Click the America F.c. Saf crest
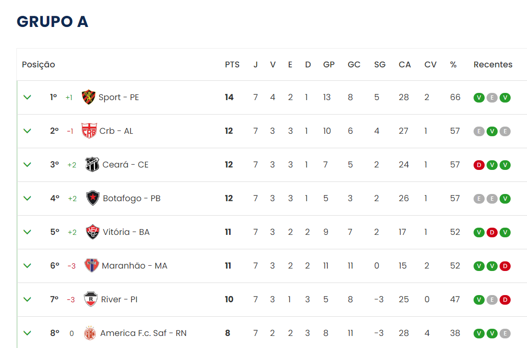 pos(90,333)
